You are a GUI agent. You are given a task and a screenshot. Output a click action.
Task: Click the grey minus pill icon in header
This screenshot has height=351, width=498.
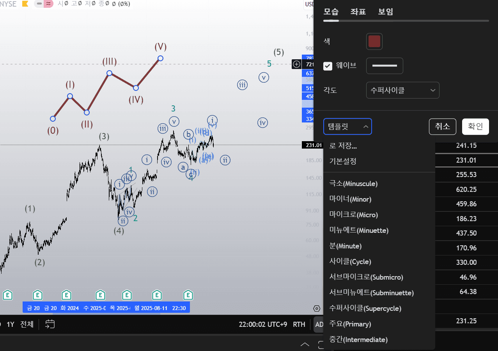pos(39,4)
